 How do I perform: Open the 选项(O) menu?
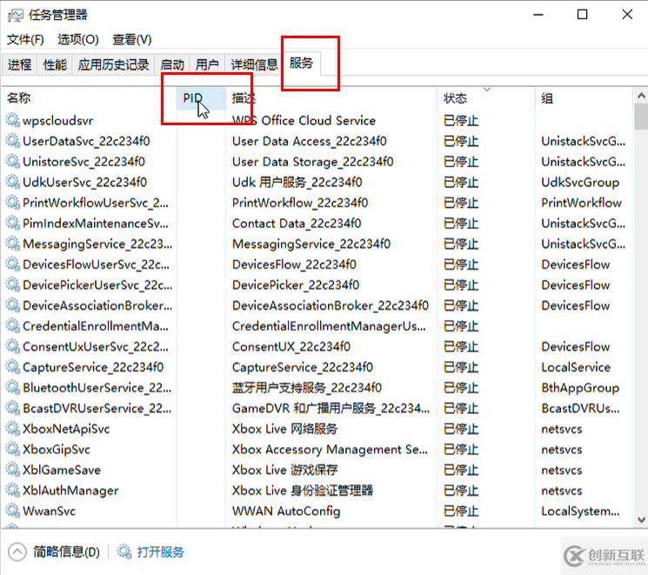click(x=78, y=40)
